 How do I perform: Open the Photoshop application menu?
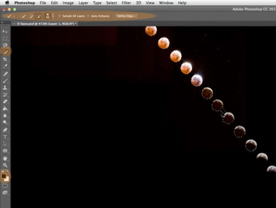click(25, 3)
